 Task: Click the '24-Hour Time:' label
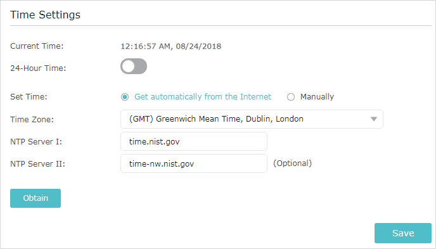coord(39,68)
